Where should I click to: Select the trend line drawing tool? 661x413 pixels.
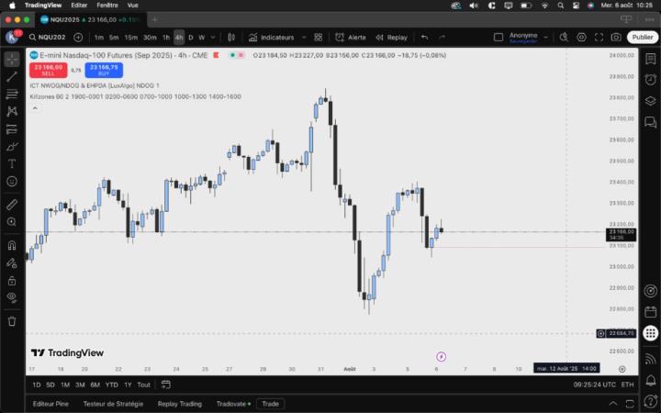click(12, 76)
